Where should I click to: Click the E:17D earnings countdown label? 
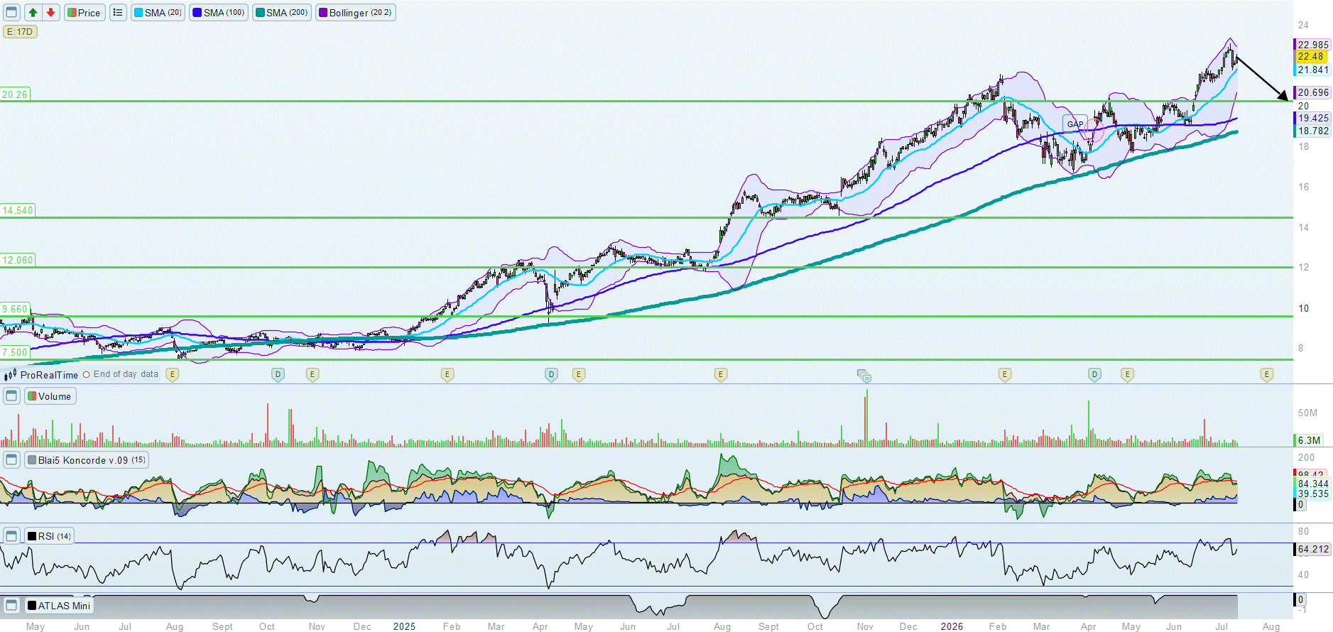click(x=20, y=31)
